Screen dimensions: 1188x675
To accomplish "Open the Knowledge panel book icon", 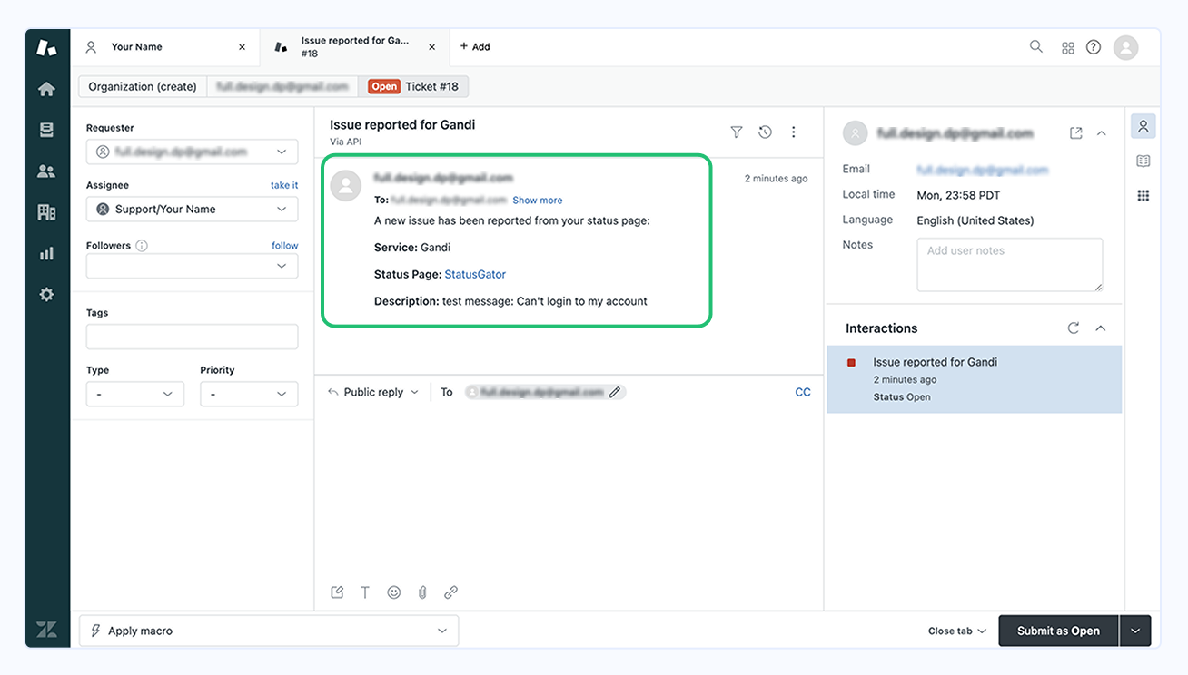I will point(1143,160).
